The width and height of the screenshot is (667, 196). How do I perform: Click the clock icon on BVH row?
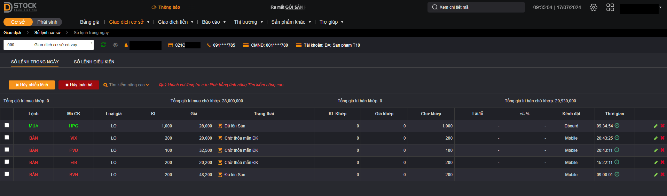(x=617, y=174)
